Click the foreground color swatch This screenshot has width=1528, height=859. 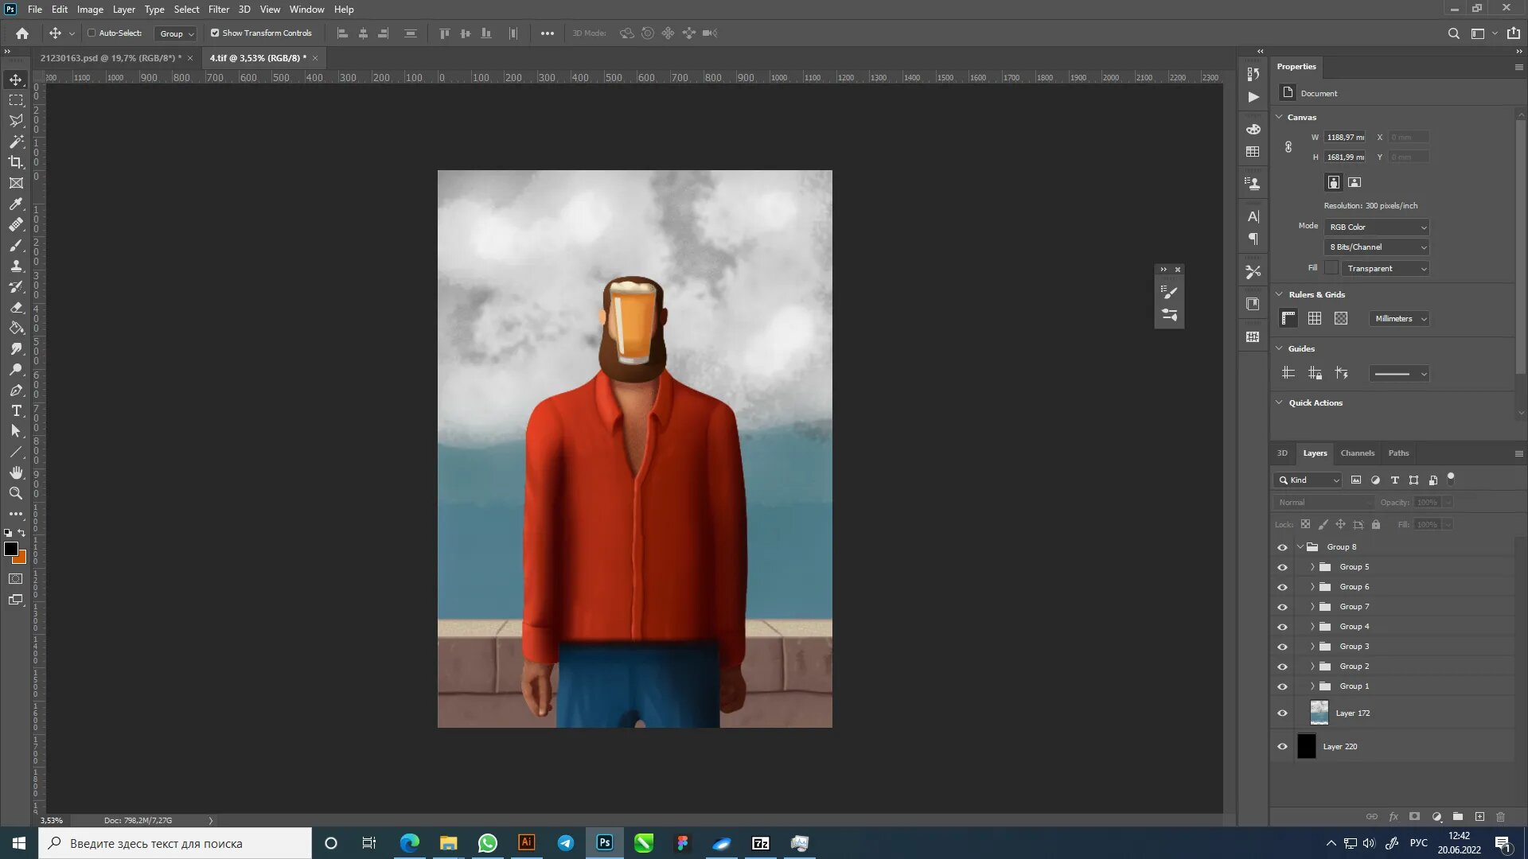[10, 549]
